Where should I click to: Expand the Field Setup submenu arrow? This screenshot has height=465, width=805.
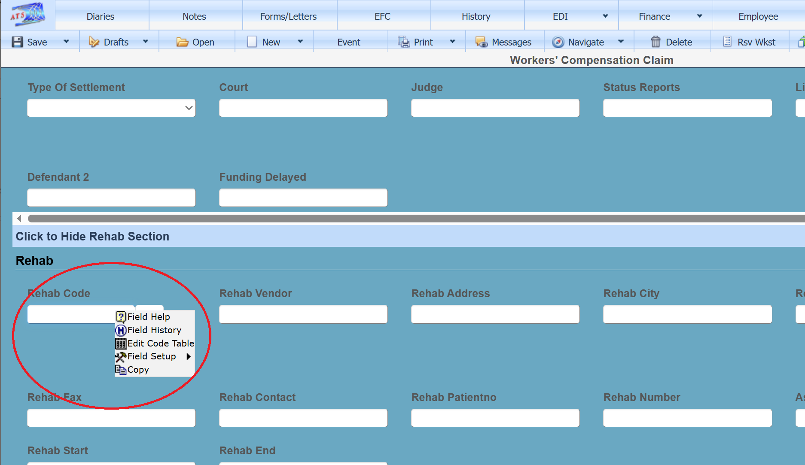188,356
